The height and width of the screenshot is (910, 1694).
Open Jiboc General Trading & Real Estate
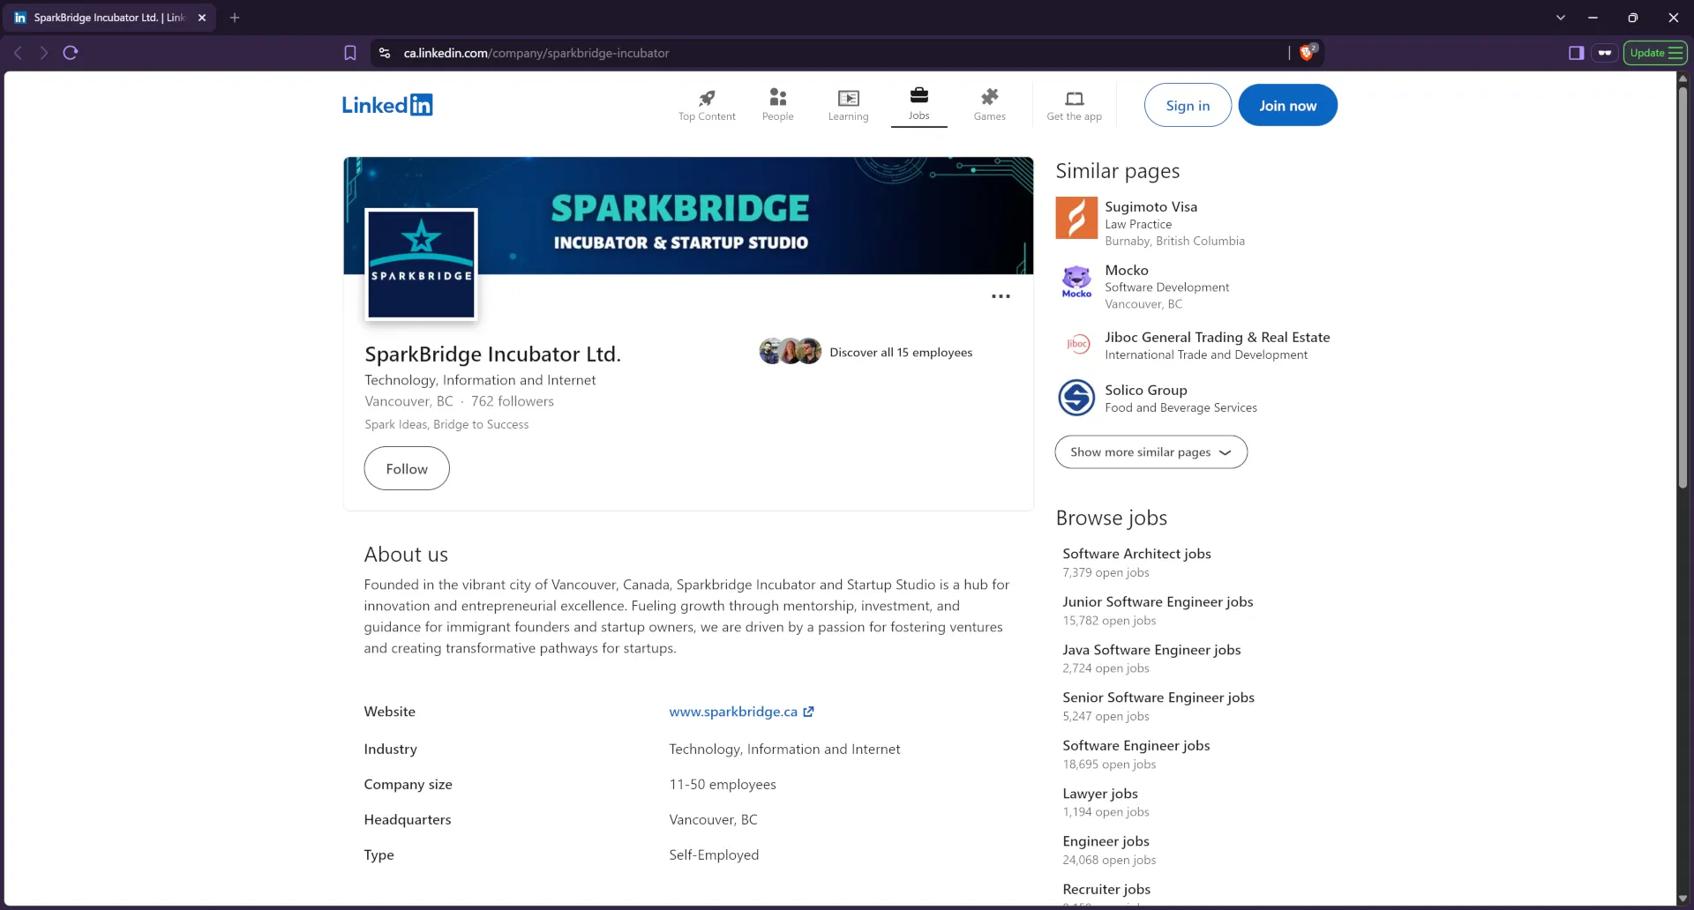[x=1218, y=337]
